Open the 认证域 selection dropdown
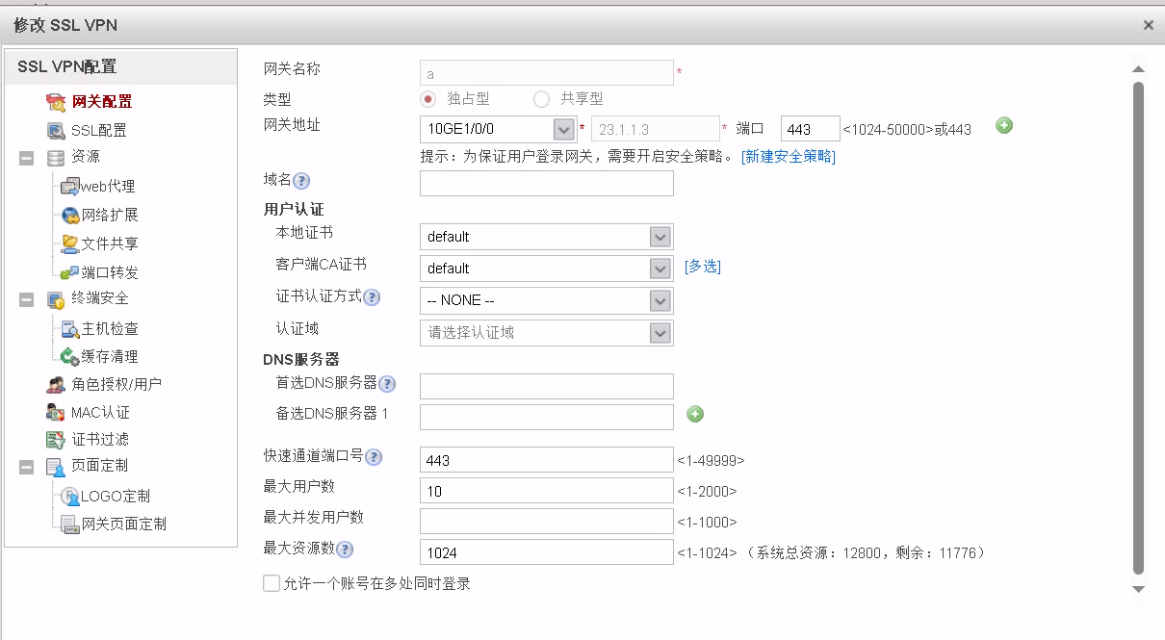 click(x=660, y=333)
